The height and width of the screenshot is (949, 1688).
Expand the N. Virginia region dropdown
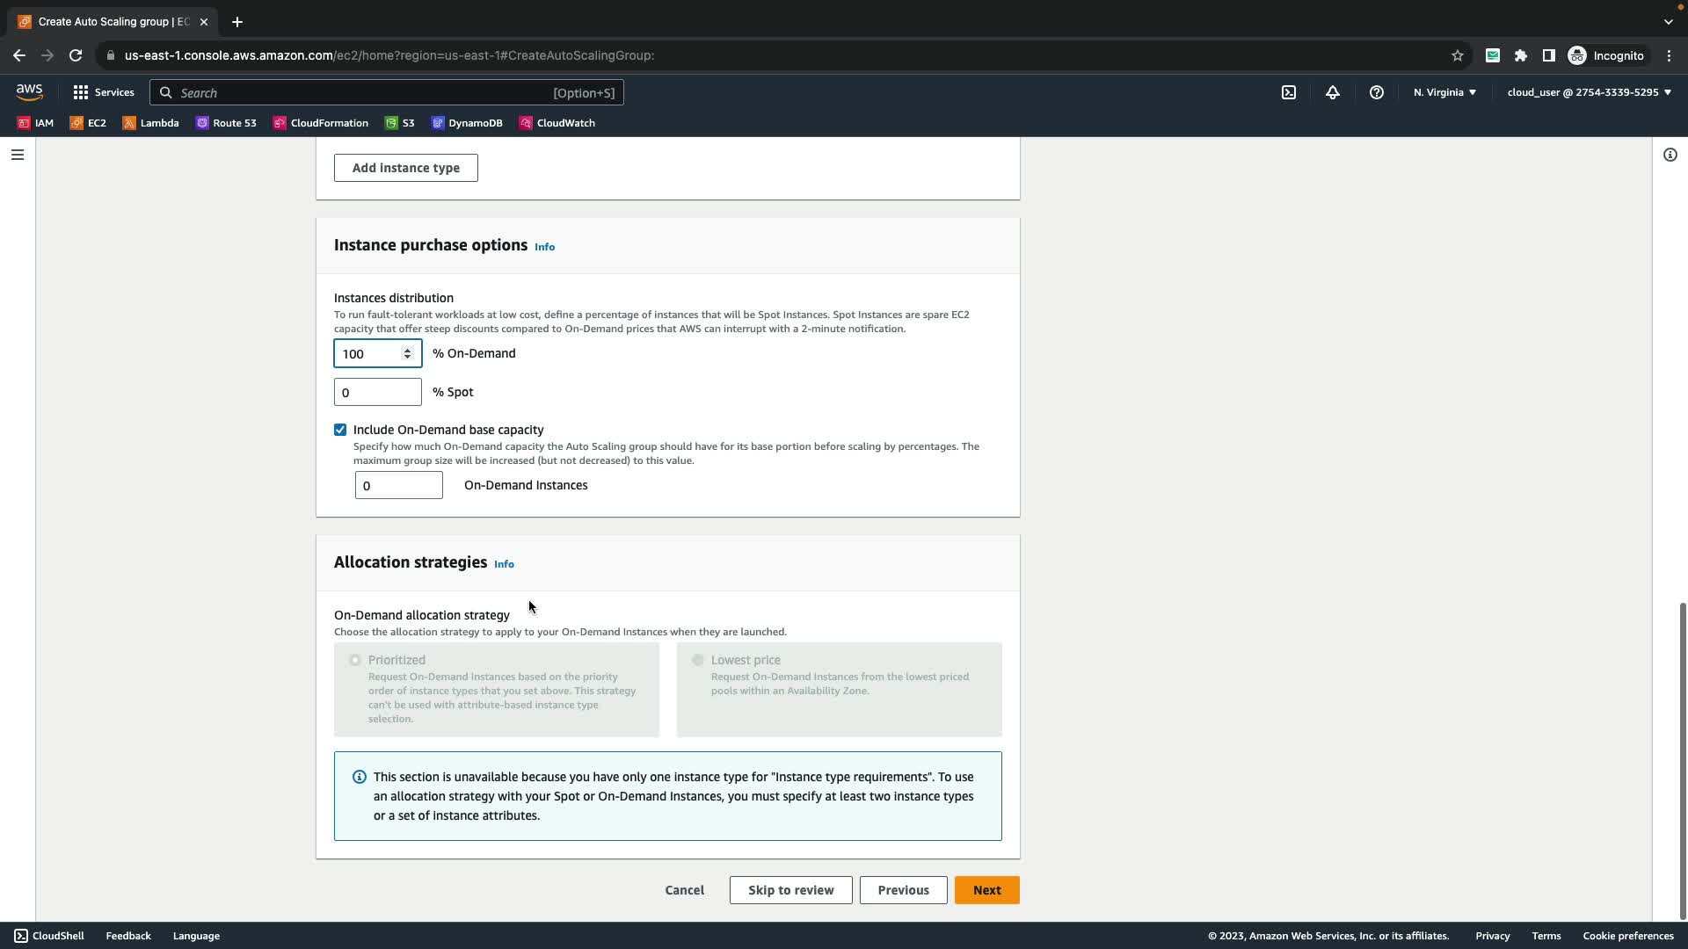click(x=1444, y=92)
